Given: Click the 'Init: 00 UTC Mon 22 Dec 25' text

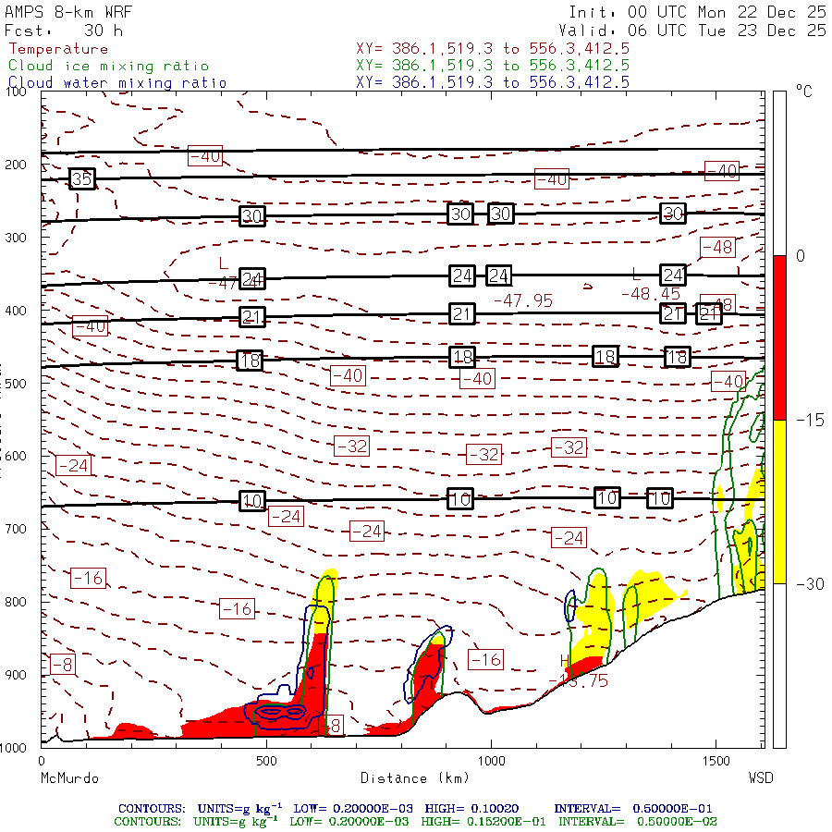Looking at the screenshot, I should [x=697, y=12].
